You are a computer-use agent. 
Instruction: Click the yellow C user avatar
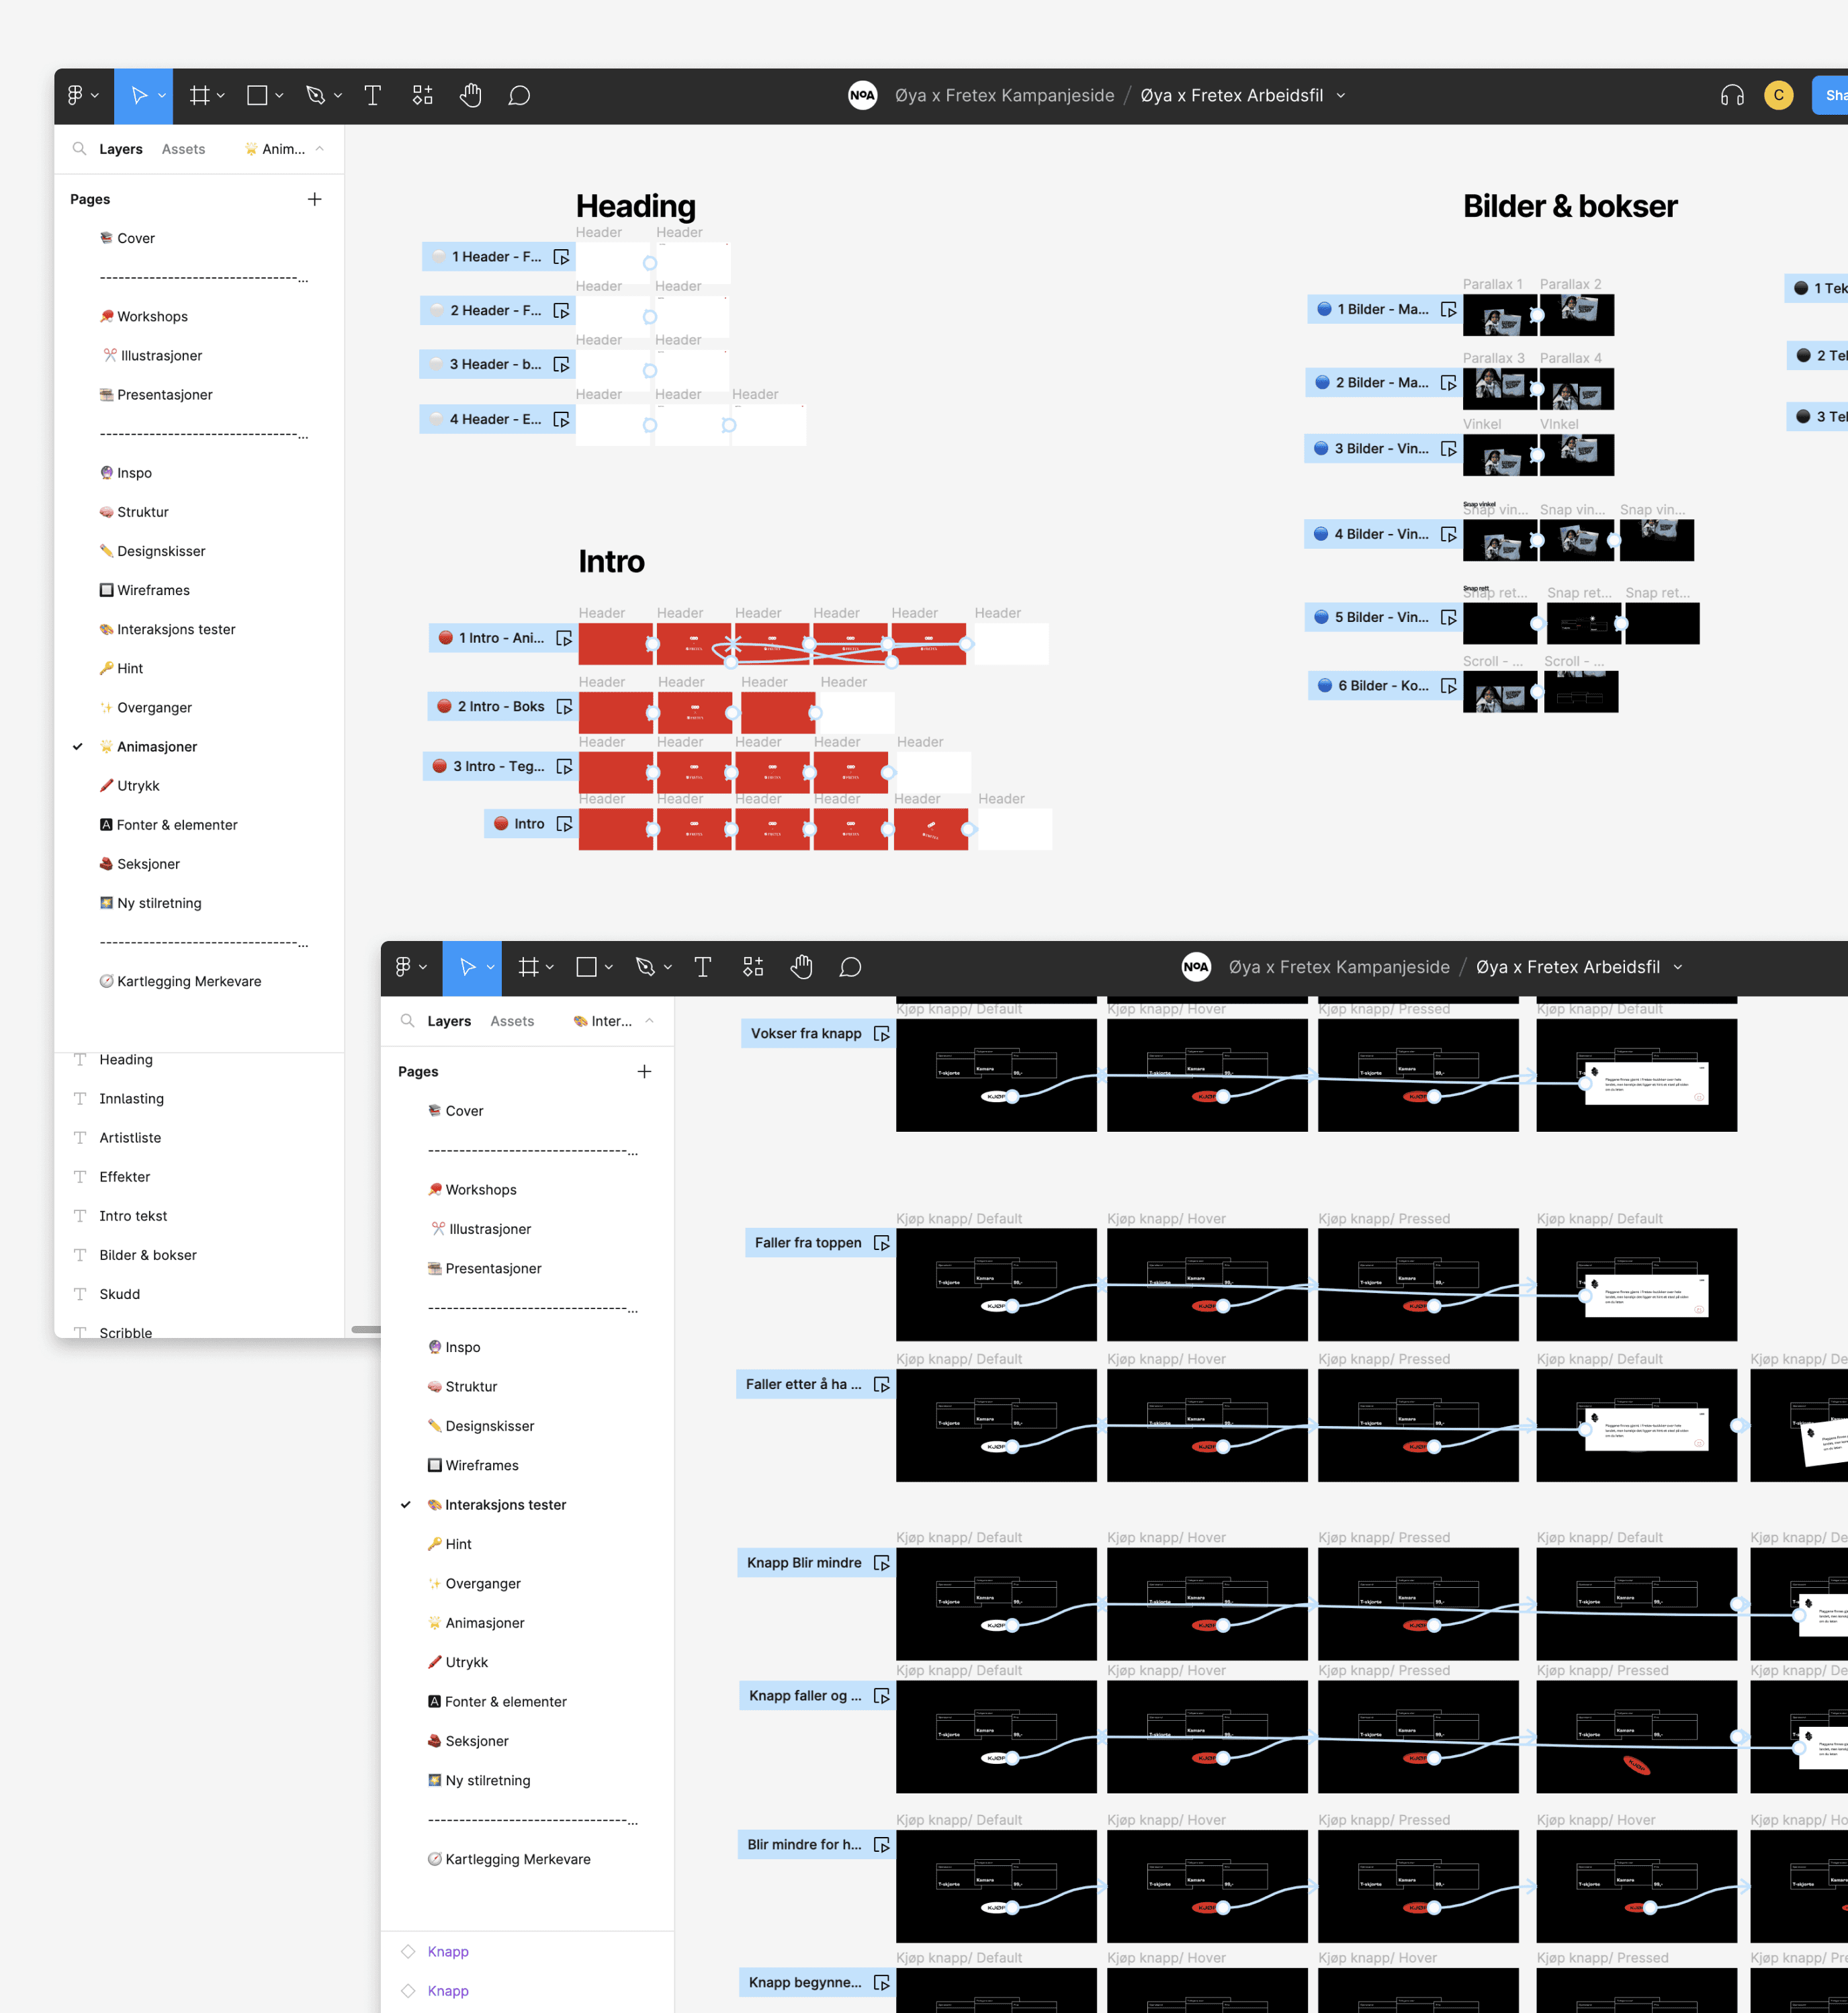[x=1778, y=96]
